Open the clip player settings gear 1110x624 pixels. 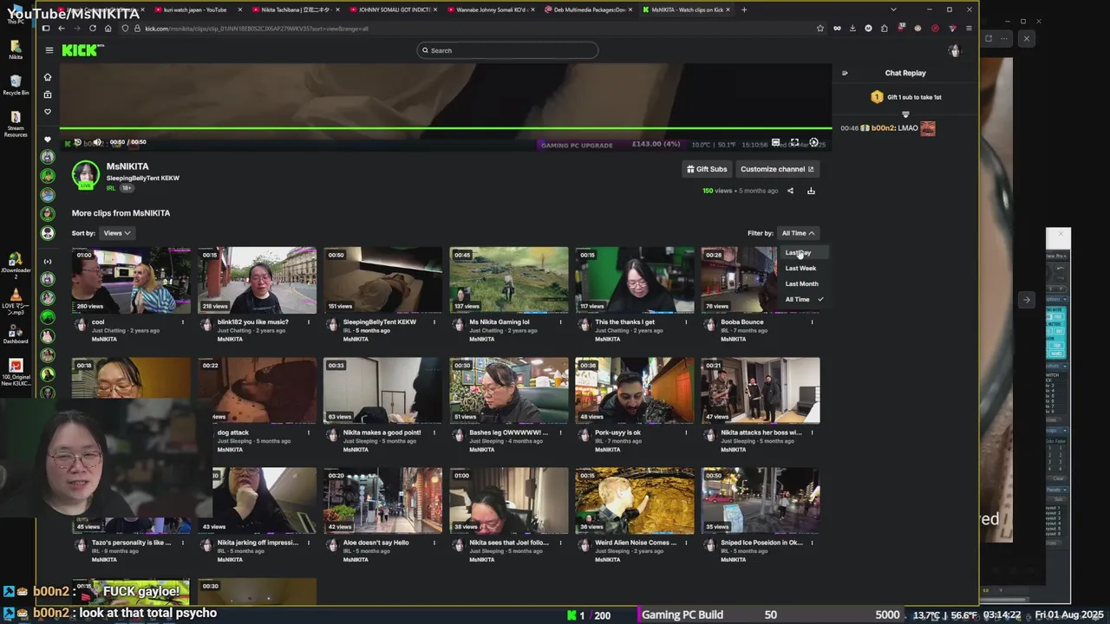tap(813, 142)
